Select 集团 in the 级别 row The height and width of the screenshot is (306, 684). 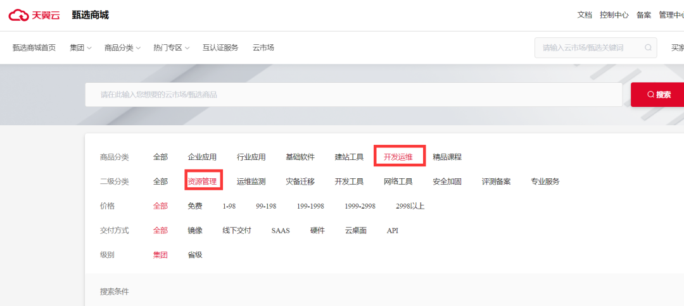160,255
